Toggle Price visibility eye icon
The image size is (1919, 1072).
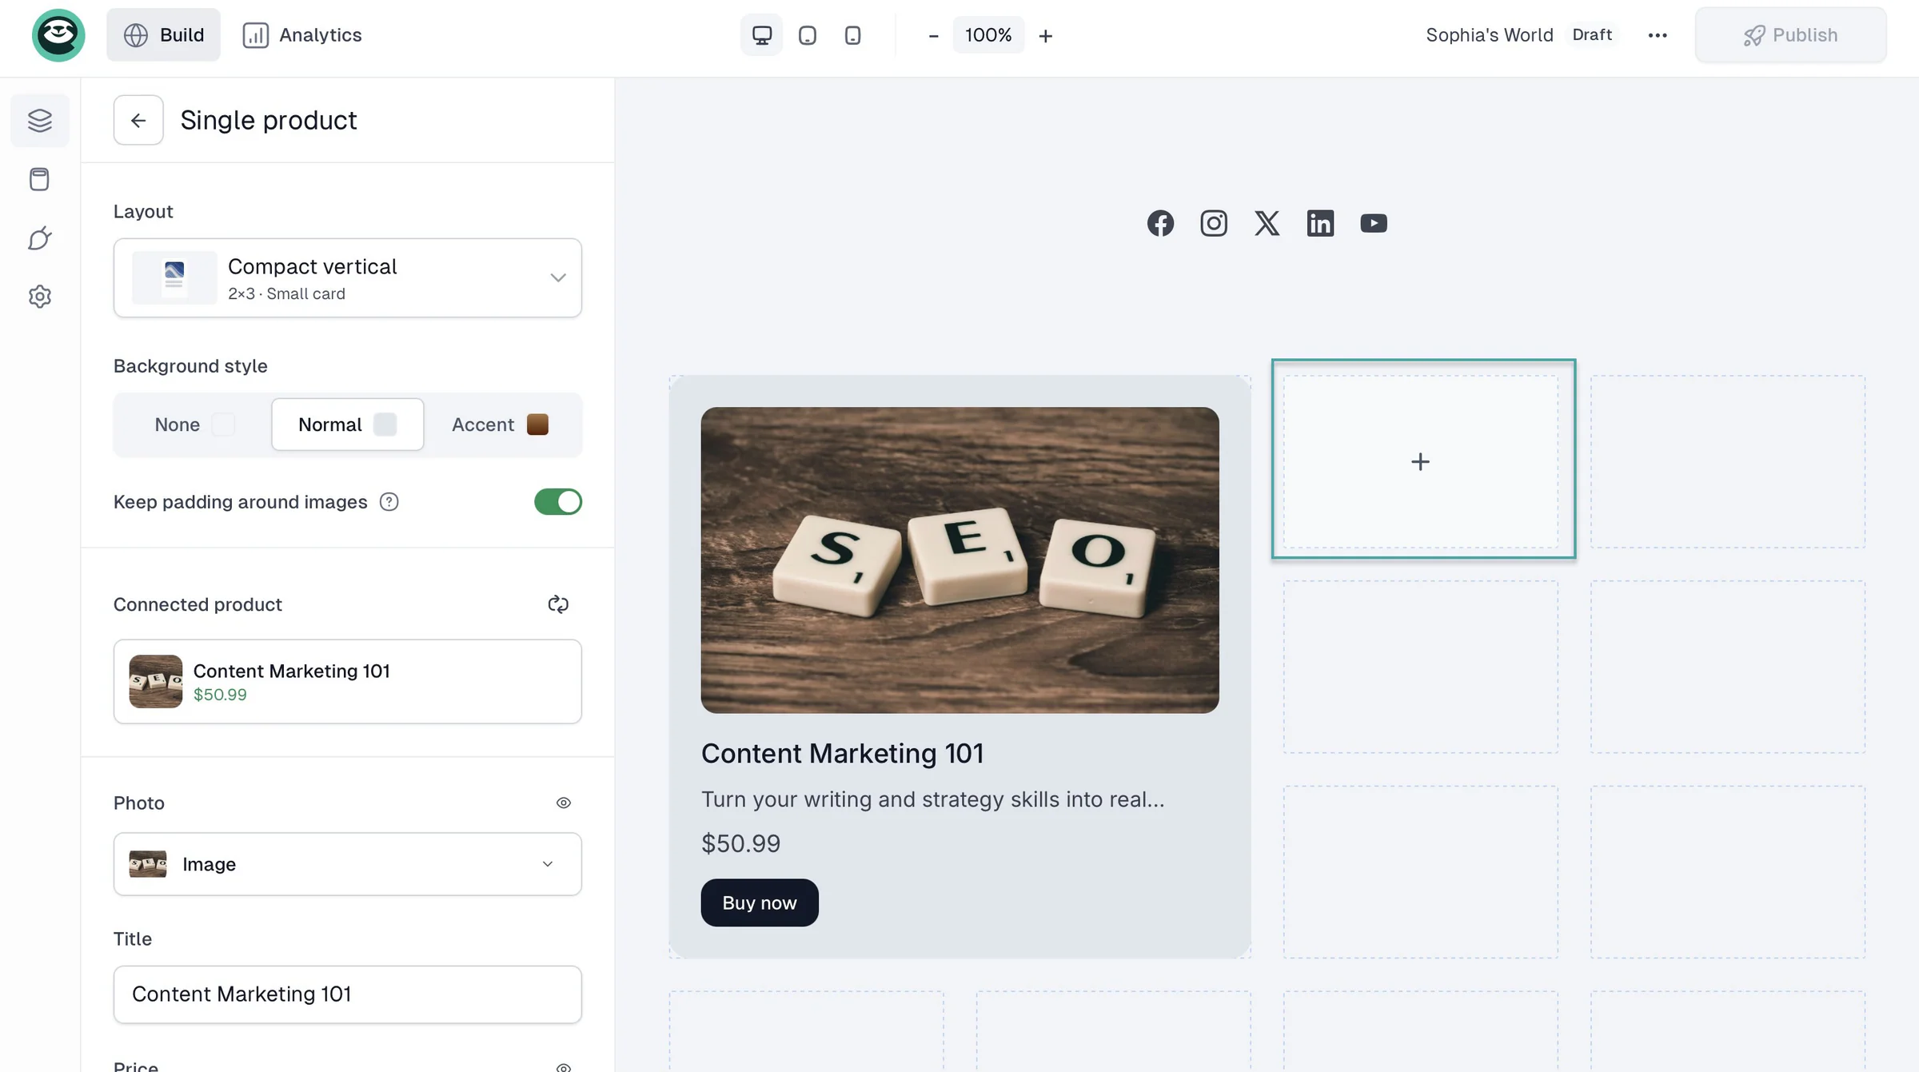pyautogui.click(x=564, y=1067)
